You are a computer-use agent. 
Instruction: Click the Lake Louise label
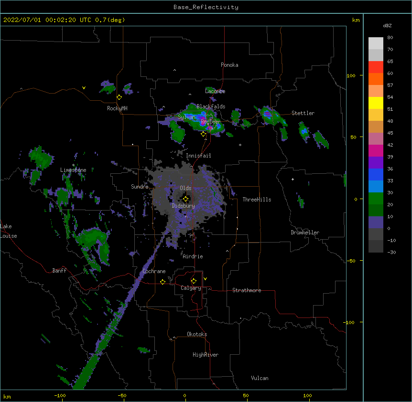[x=9, y=231]
